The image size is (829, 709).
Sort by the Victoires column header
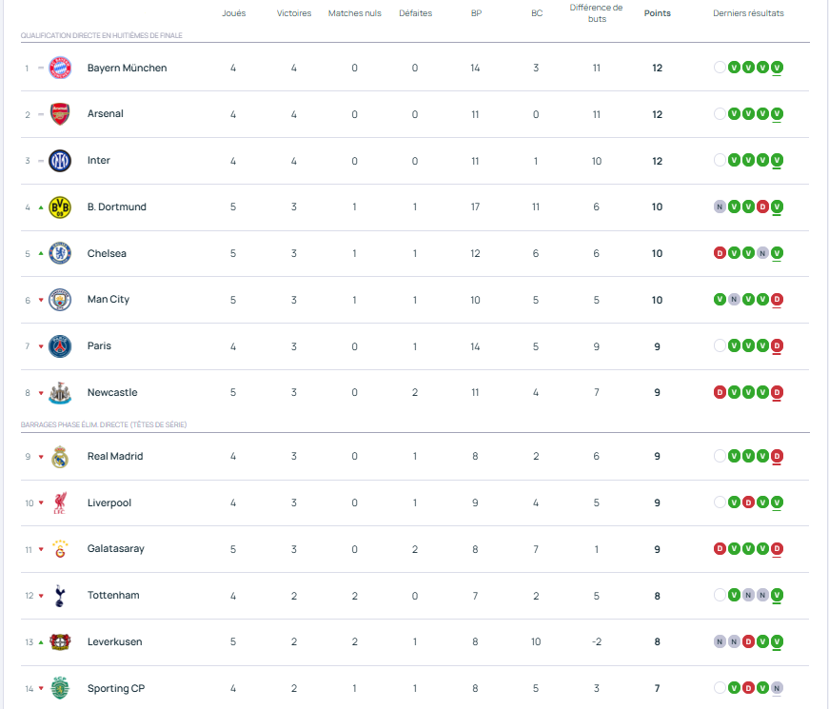click(294, 13)
